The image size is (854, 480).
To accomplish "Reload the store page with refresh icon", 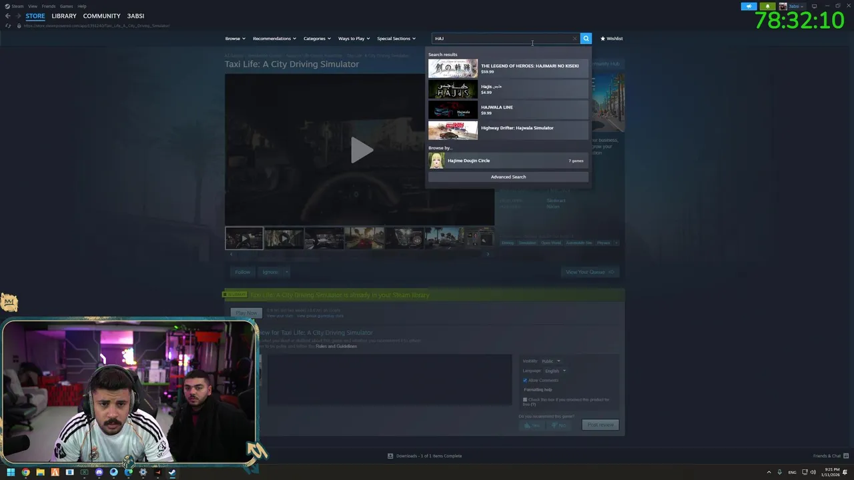I will 8,26.
